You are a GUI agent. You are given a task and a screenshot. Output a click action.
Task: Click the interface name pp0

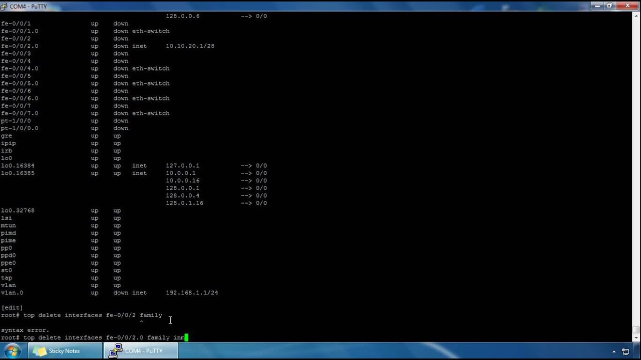pos(7,248)
